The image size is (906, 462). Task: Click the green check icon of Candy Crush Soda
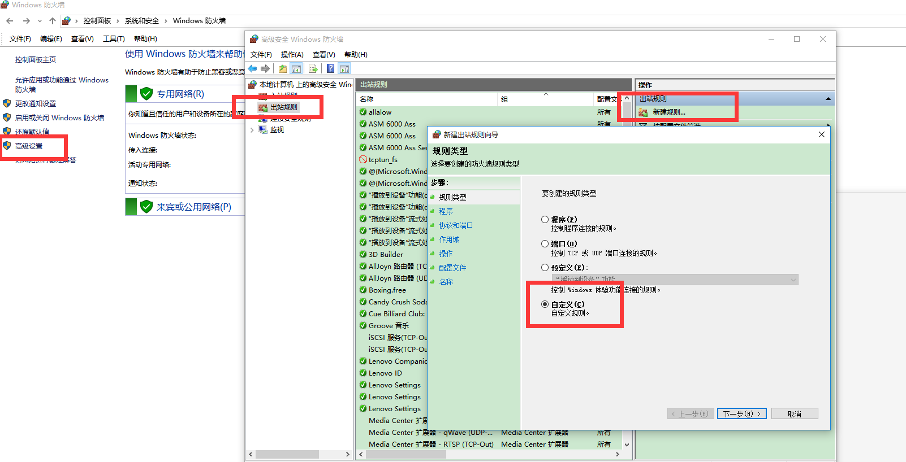[x=363, y=302]
